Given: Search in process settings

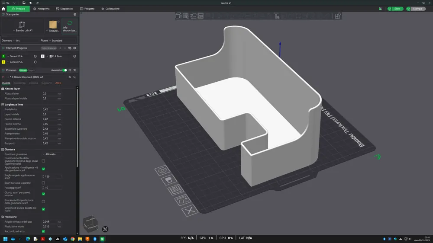Looking at the screenshot, I should point(74,77).
